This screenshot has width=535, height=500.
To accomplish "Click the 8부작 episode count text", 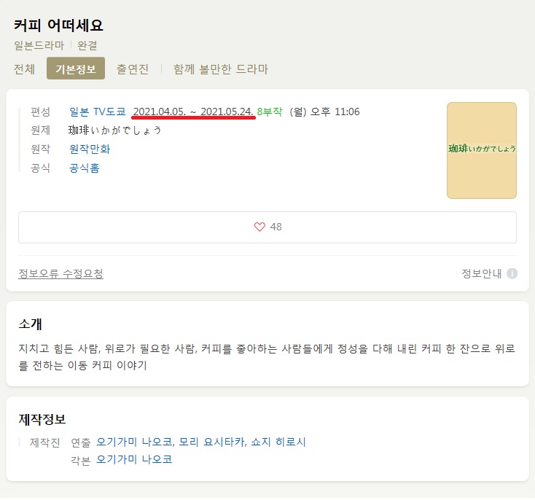I will coord(270,112).
